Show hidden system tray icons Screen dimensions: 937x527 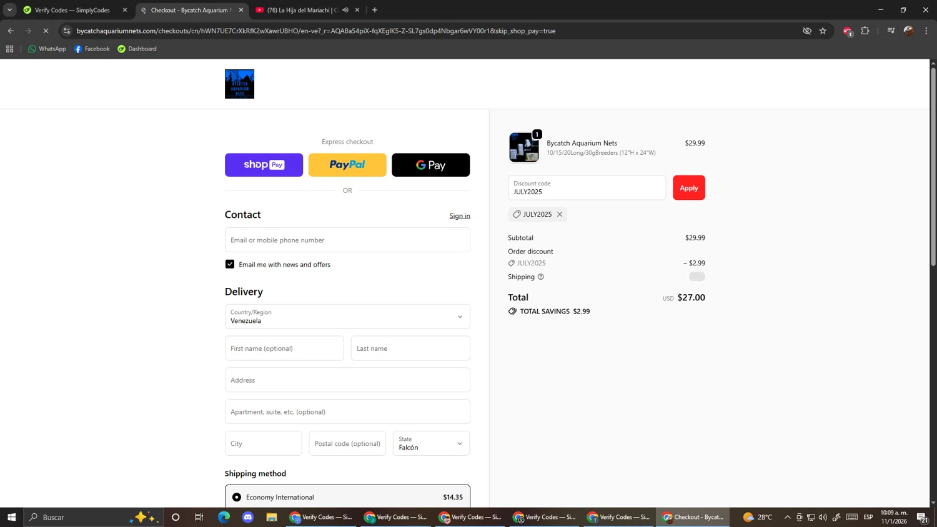pyautogui.click(x=787, y=517)
